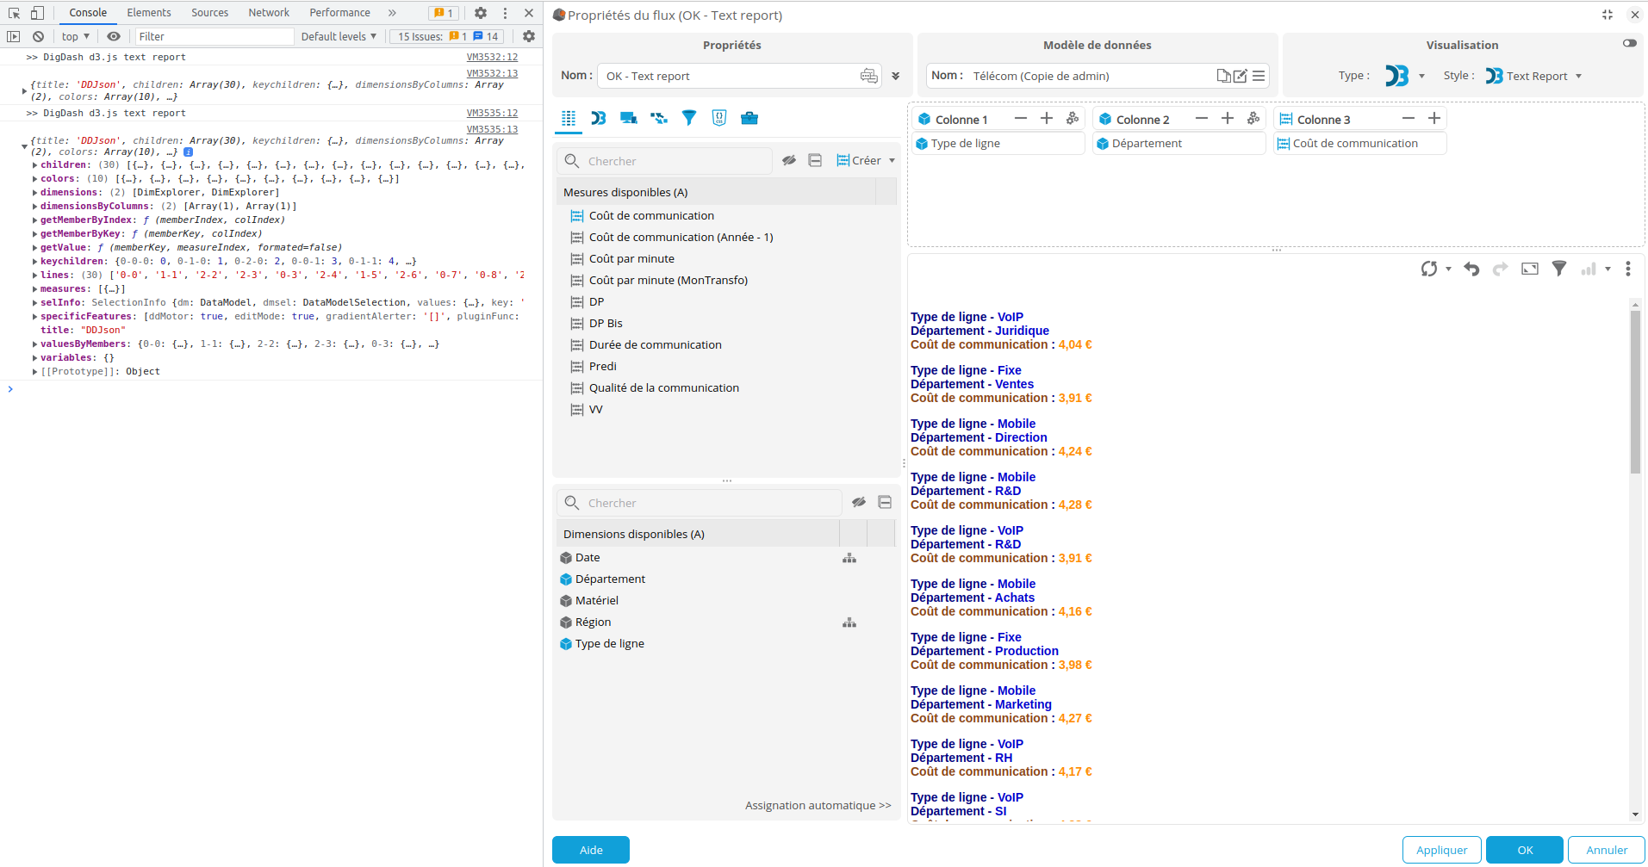Collapse the measures list groups
The height and width of the screenshot is (867, 1648).
[x=815, y=160]
